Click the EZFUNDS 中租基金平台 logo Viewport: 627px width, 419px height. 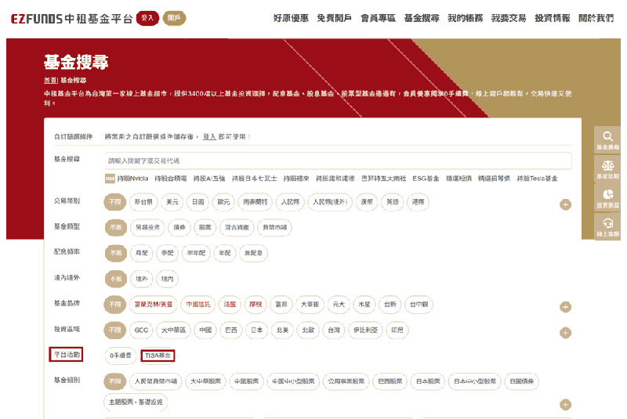click(70, 18)
